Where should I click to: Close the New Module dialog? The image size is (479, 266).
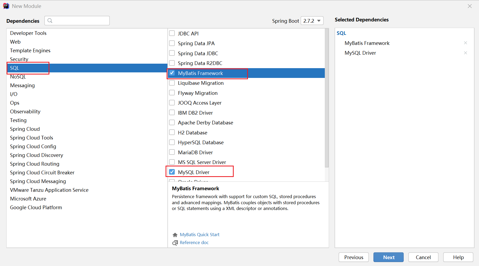coord(470,6)
